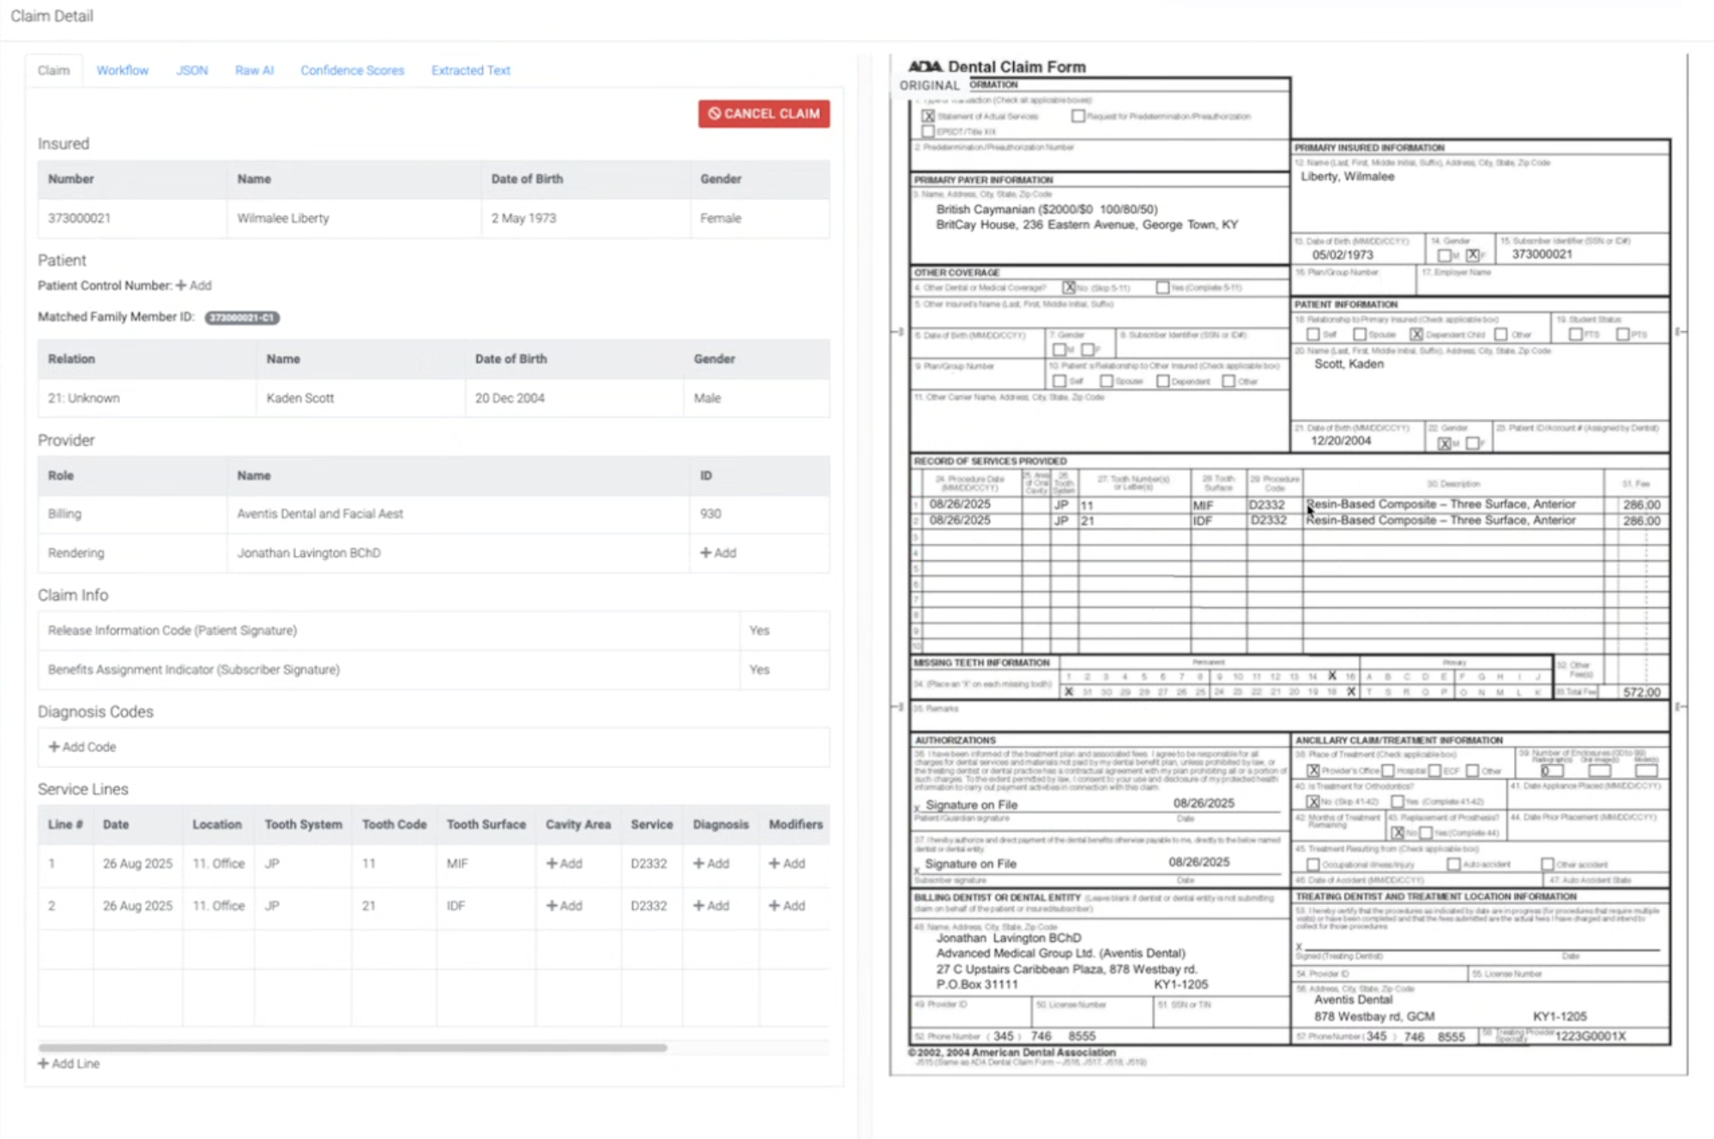Click patient name Kaden Scott
This screenshot has height=1139, width=1714.
point(300,398)
